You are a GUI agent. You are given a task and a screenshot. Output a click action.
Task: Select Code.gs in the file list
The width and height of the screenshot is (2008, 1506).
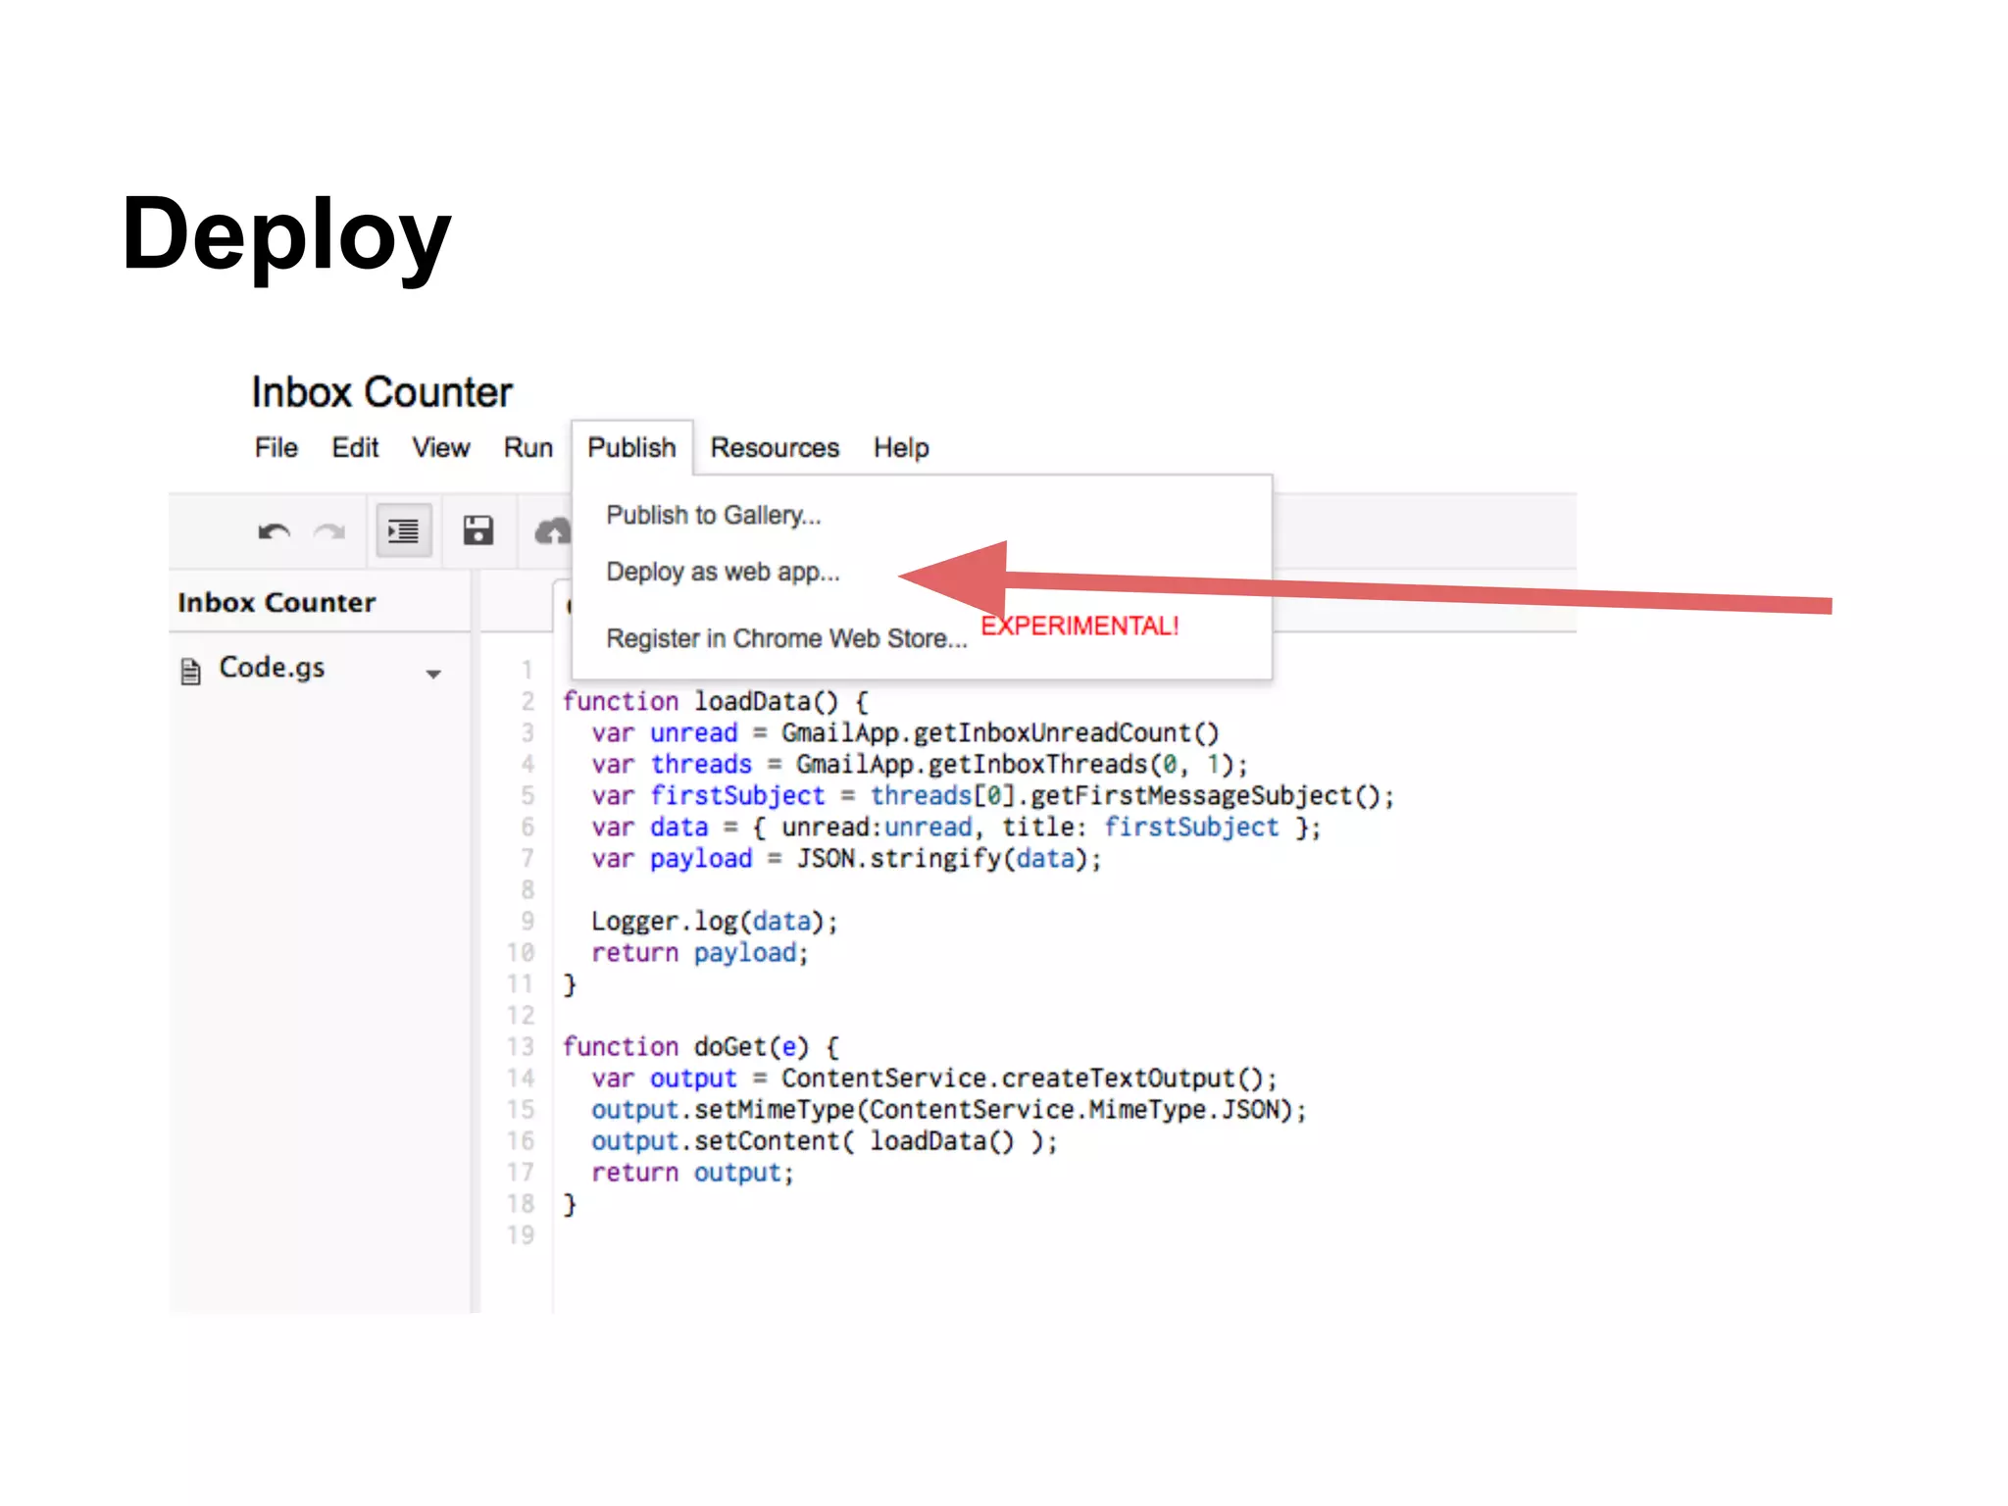(x=272, y=668)
